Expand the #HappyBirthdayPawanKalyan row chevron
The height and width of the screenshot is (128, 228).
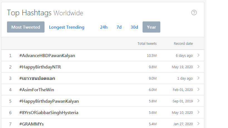(198, 101)
